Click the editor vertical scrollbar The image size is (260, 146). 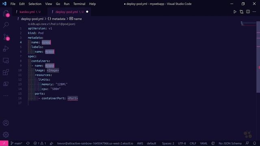pyautogui.click(x=258, y=57)
